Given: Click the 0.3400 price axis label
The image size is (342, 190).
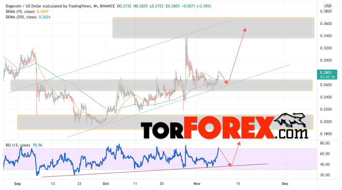Looking at the screenshot, I should pyautogui.click(x=326, y=36).
